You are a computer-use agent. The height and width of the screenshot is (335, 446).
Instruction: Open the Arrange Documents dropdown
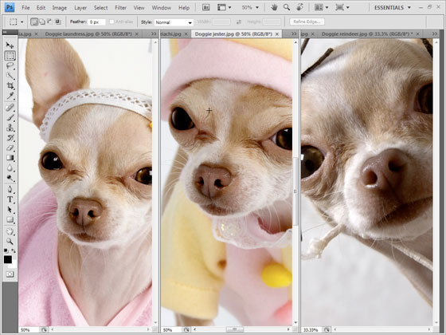click(x=322, y=7)
